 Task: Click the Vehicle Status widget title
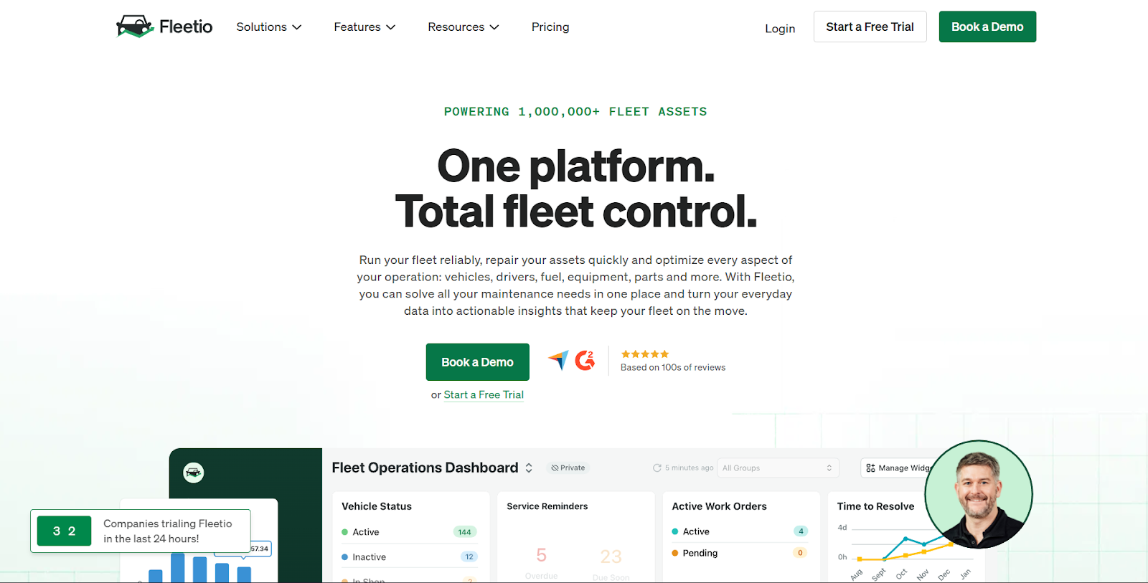(377, 506)
